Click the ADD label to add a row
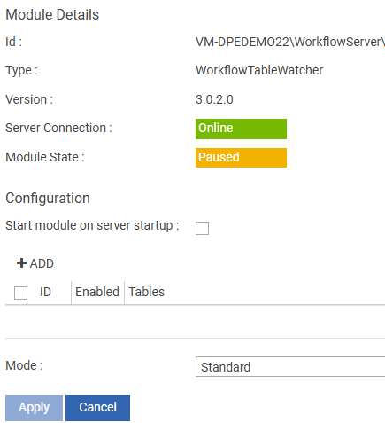385x423 pixels. coord(42,263)
